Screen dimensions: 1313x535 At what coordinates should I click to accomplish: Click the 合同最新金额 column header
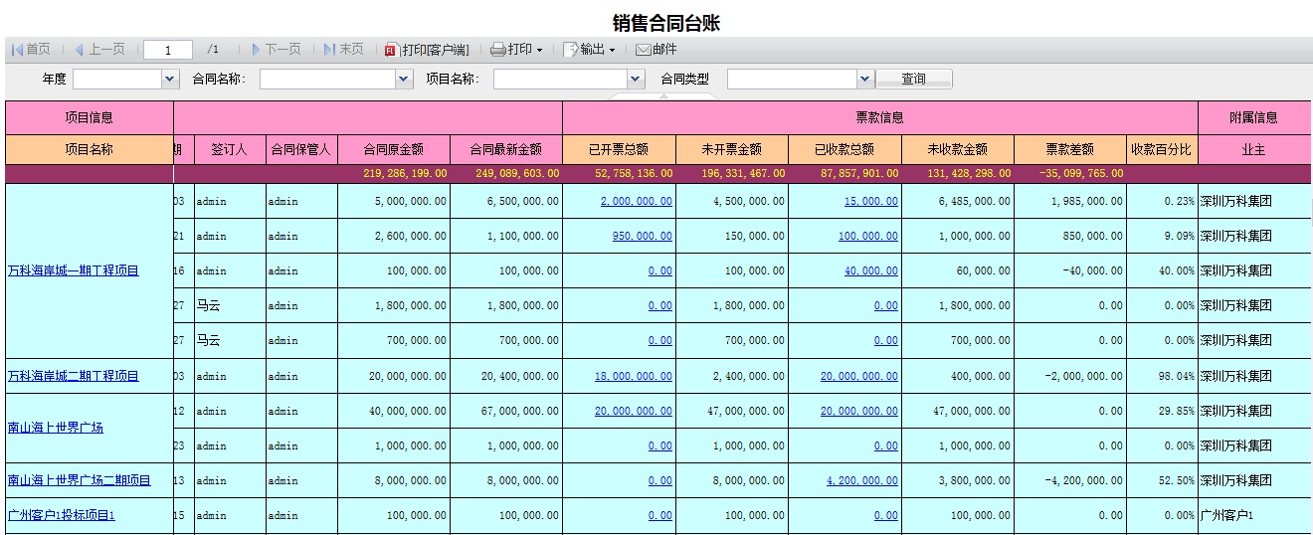click(x=506, y=149)
